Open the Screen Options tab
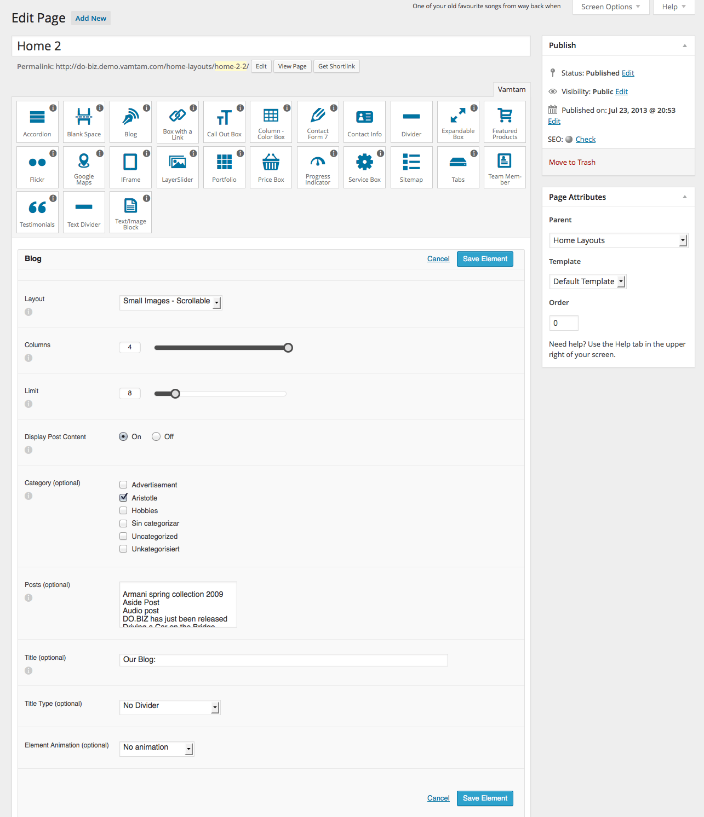Image resolution: width=704 pixels, height=817 pixels. (x=610, y=7)
